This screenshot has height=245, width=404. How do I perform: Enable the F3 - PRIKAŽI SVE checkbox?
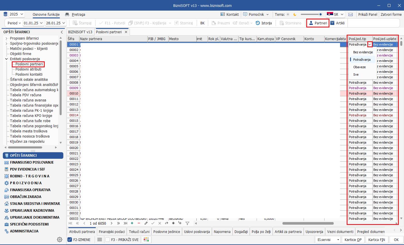pos(108,240)
